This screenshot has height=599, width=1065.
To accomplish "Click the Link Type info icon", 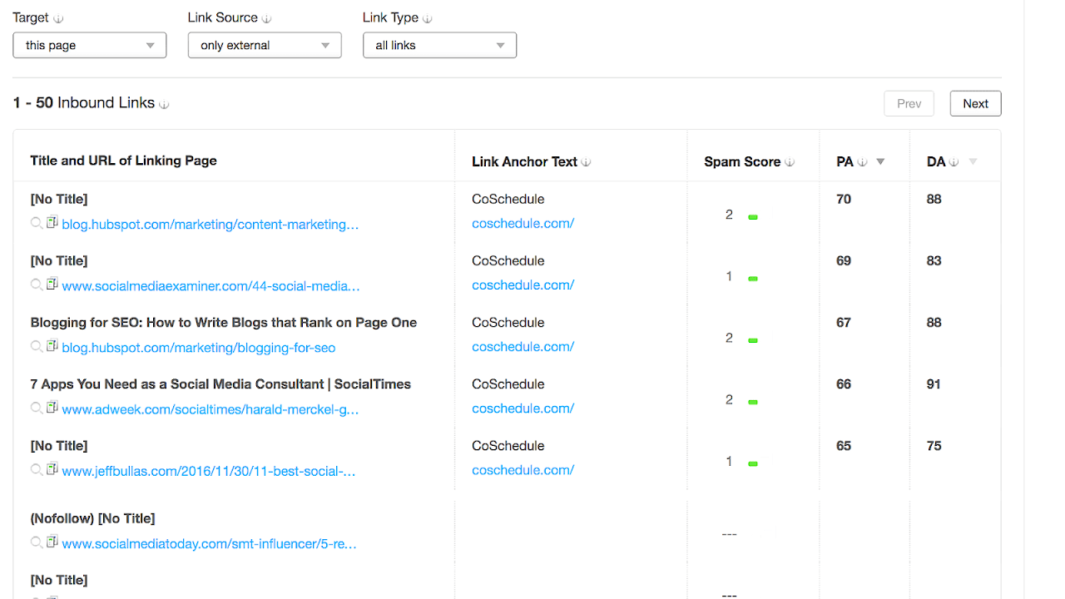I will [427, 17].
